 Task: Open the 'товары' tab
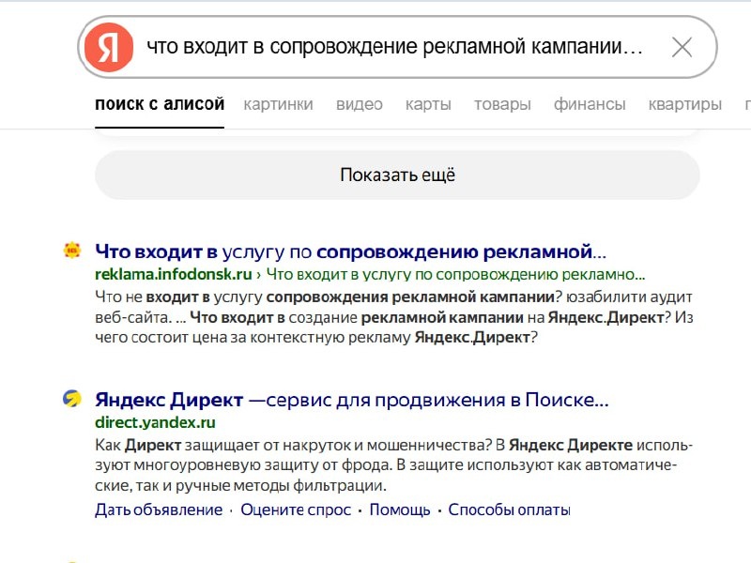tap(502, 104)
